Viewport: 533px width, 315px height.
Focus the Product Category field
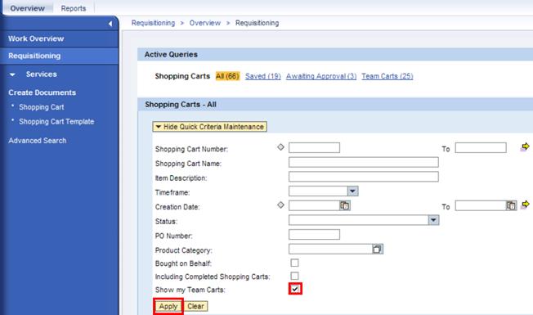[x=330, y=249]
